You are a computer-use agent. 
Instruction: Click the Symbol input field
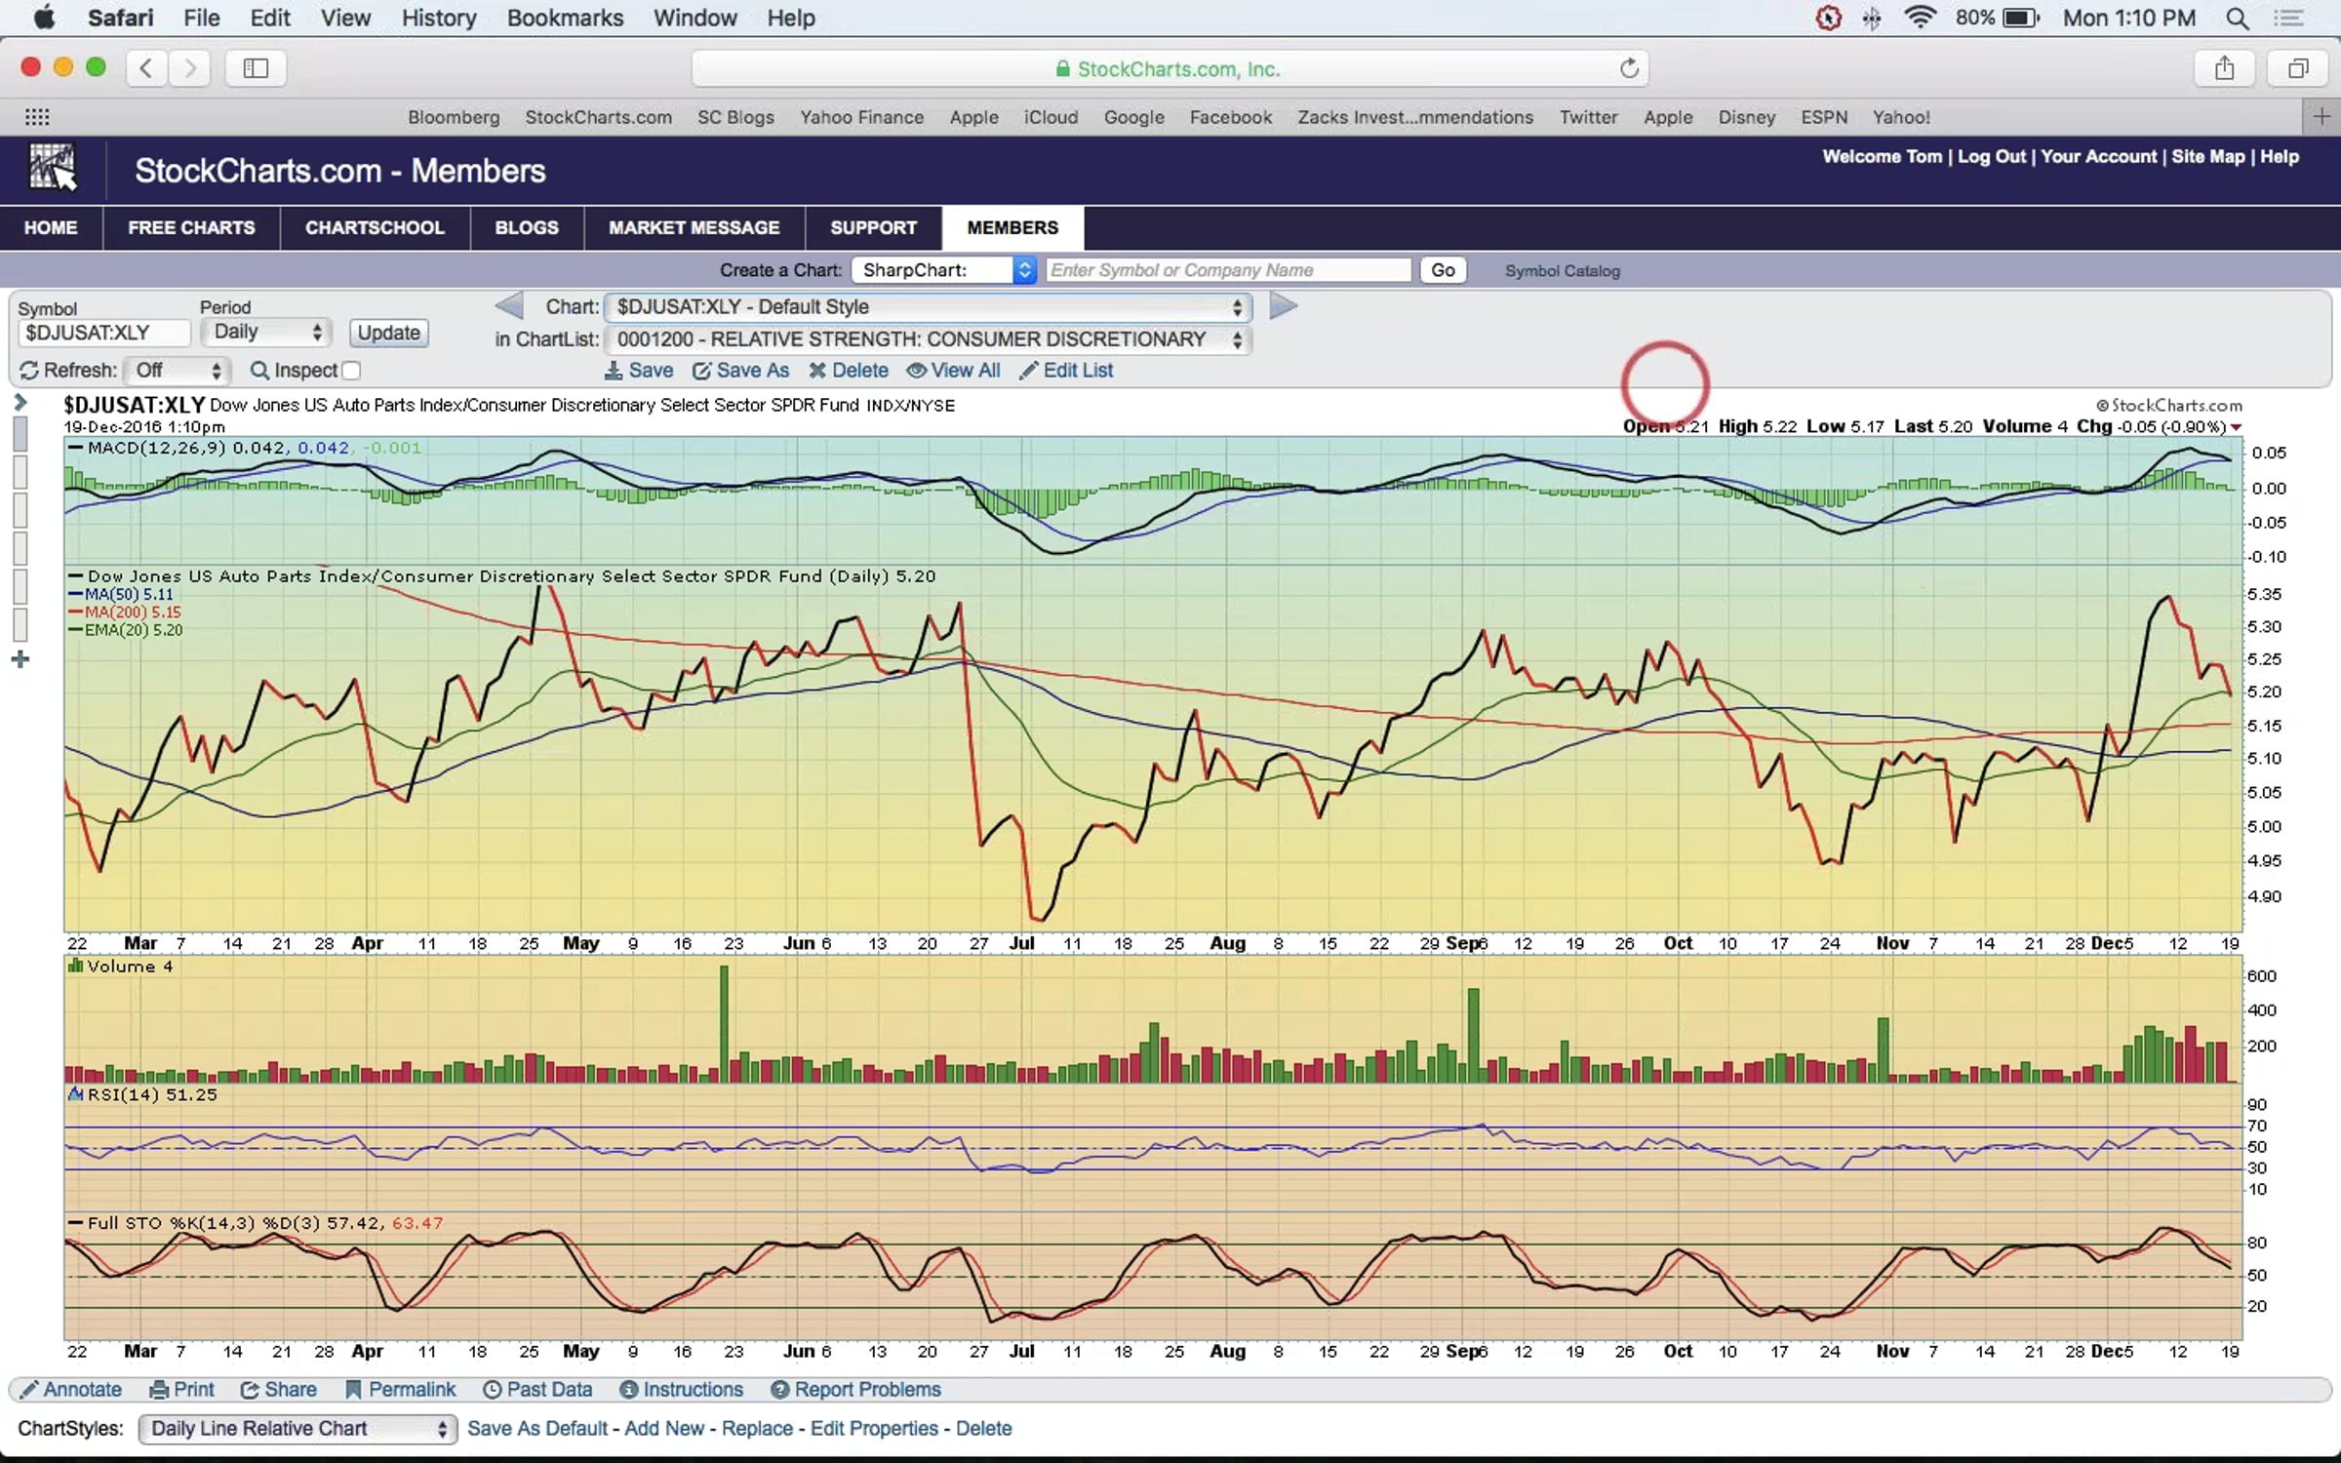point(103,333)
